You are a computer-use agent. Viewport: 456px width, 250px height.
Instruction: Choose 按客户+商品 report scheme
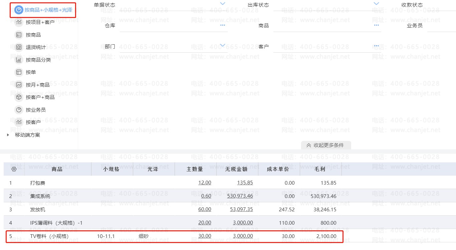click(x=40, y=97)
